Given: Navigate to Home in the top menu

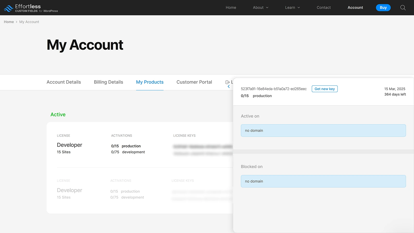Looking at the screenshot, I should 231,8.
